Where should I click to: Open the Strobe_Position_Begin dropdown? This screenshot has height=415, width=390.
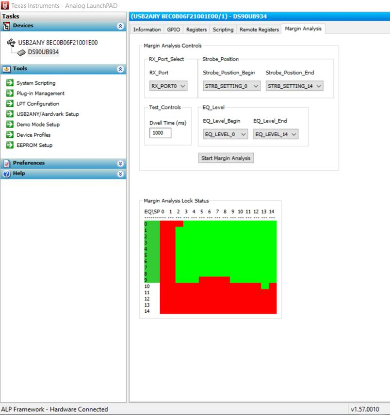click(232, 86)
